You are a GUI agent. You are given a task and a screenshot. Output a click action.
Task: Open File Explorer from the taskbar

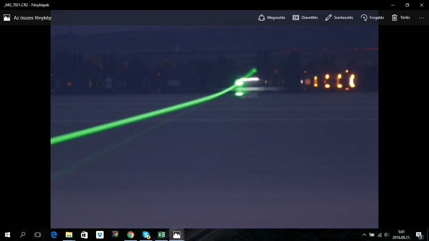69,234
